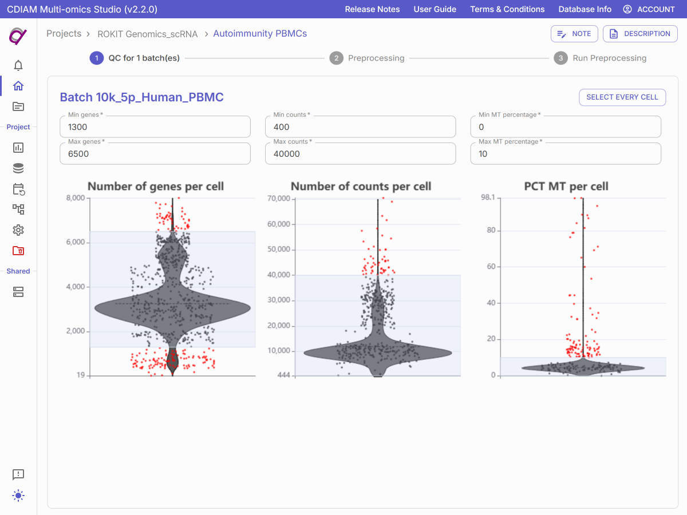Open the calendar history icon
The image size is (687, 515).
pos(18,189)
